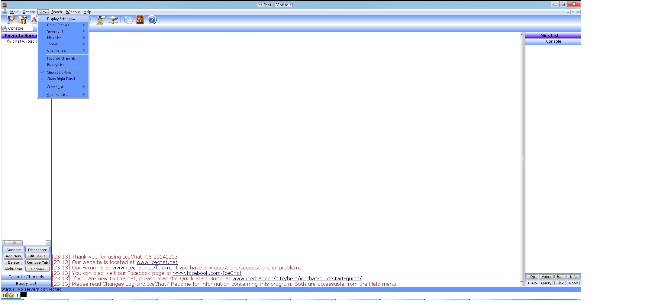Open the Buddy List panel bar

coord(26,283)
